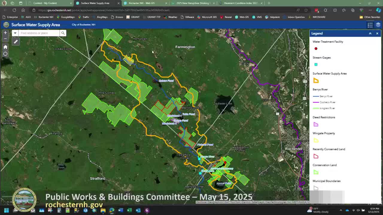Zoom in on the map
Screen dimensions: 383x215
5,33
